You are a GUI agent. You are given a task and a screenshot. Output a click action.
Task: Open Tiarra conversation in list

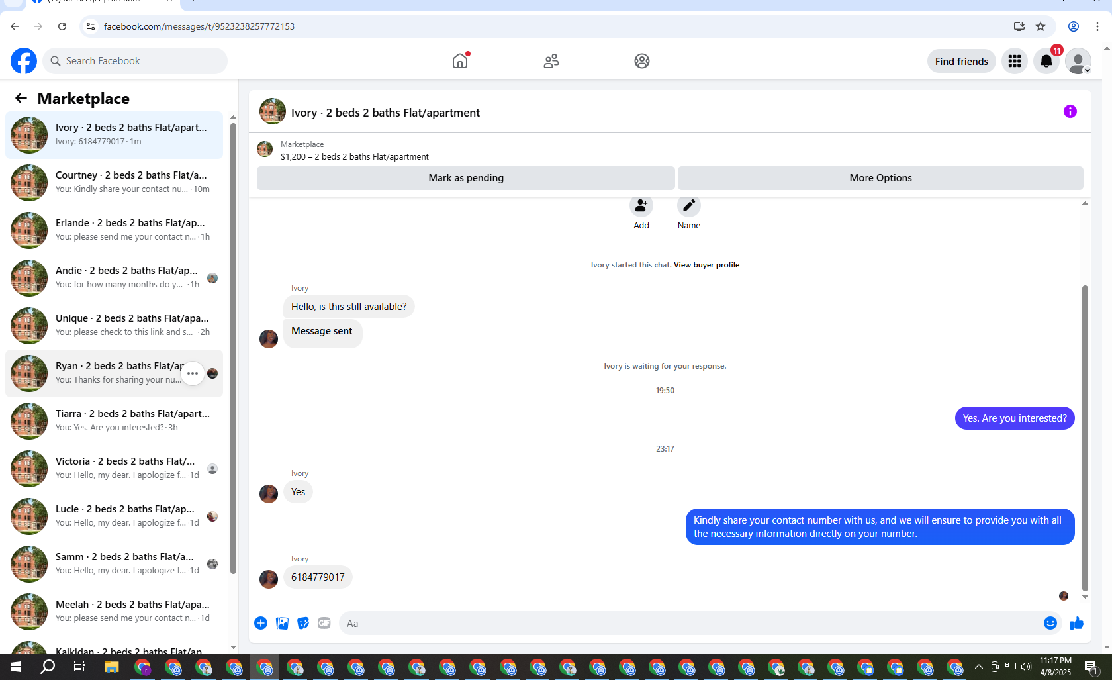point(114,421)
